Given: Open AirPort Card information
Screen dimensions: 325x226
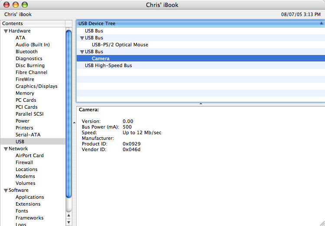Looking at the screenshot, I should pyautogui.click(x=29, y=155).
